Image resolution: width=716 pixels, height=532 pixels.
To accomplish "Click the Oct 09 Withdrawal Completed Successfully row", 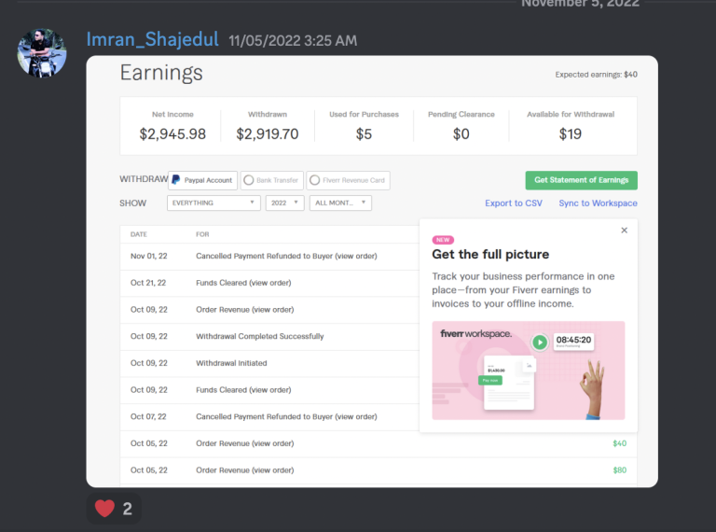I will click(259, 336).
